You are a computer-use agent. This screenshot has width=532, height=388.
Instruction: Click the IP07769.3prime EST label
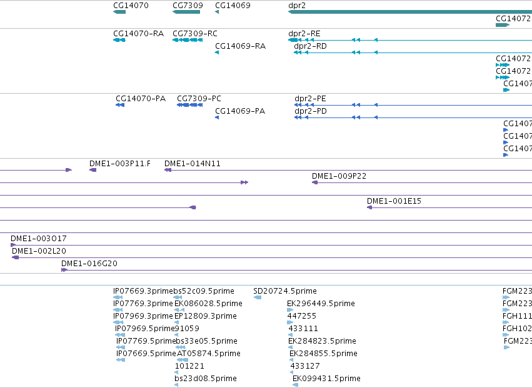coord(143,304)
